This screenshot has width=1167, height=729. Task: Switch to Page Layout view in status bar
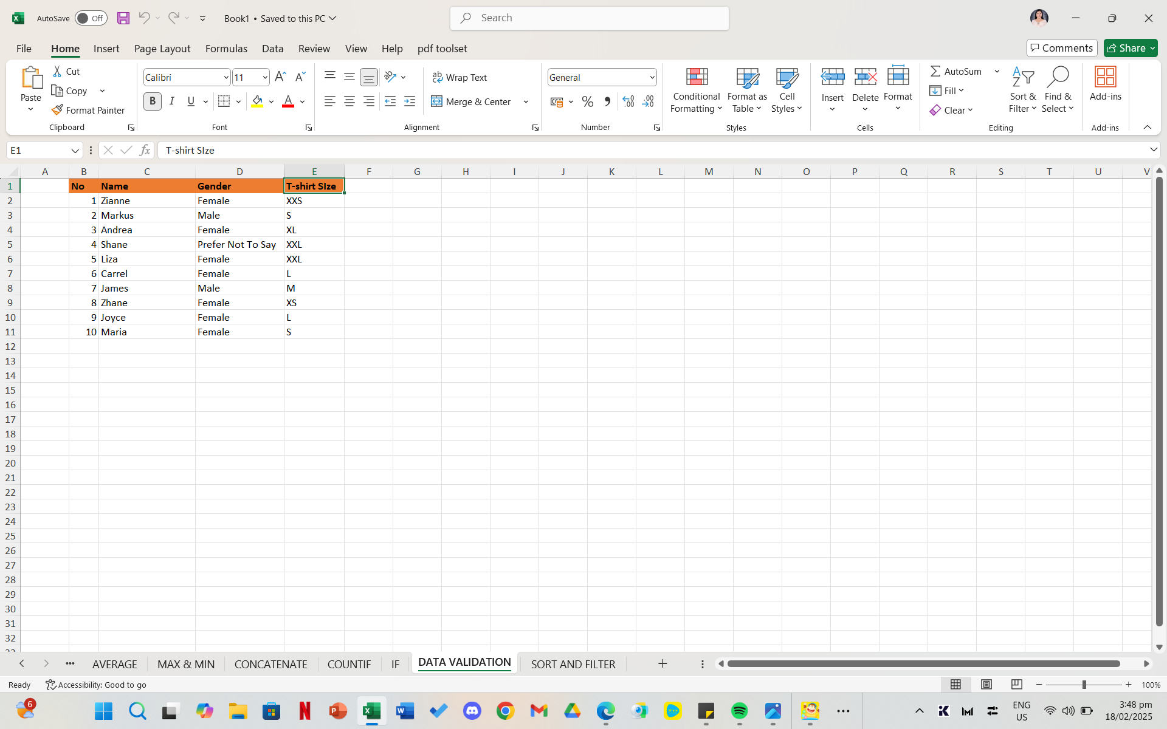[986, 685]
